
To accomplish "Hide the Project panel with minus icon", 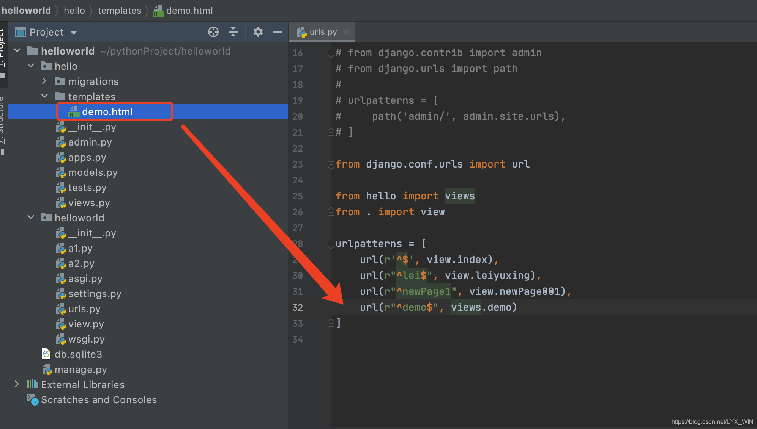I will [278, 32].
